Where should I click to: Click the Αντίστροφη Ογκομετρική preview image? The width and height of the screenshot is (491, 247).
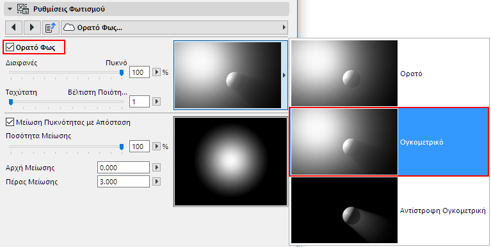344,211
